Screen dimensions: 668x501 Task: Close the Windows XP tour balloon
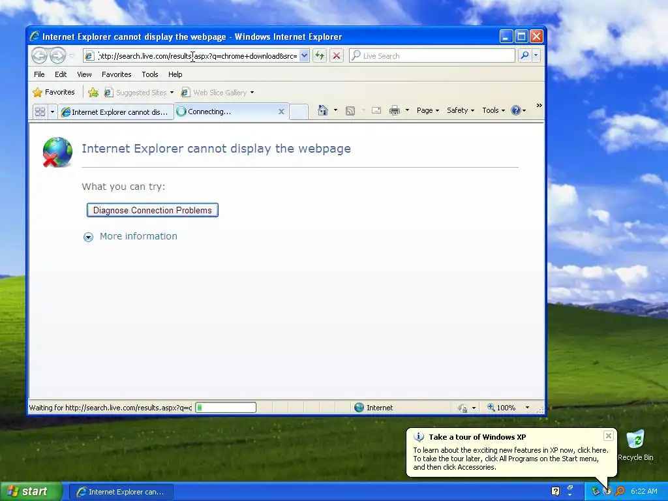[609, 435]
